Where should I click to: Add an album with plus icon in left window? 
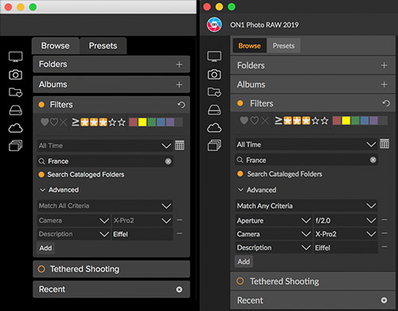[x=179, y=84]
